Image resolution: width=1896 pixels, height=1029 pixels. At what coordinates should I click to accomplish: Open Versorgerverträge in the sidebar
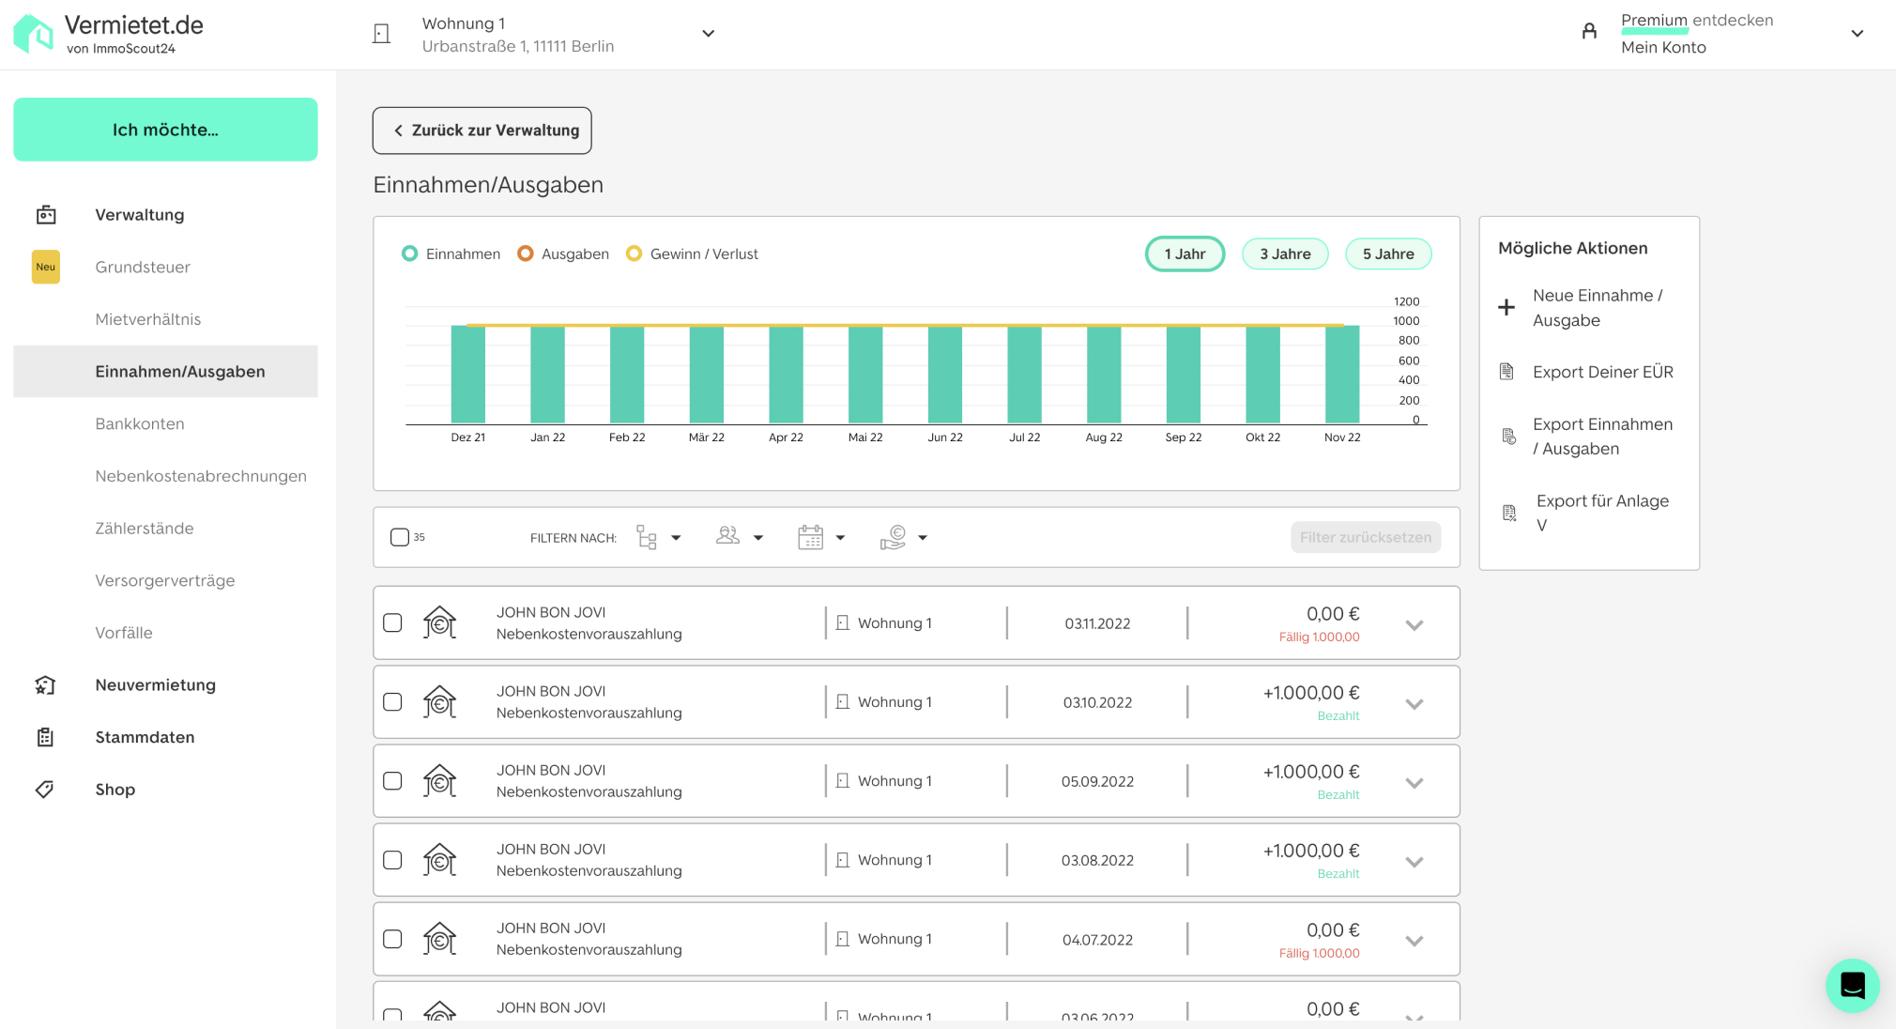165,580
